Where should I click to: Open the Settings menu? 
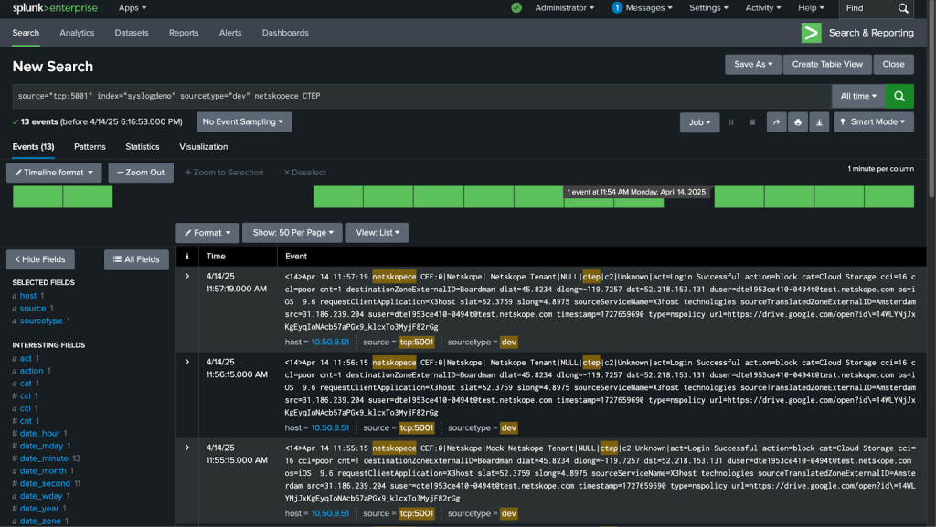click(x=708, y=7)
